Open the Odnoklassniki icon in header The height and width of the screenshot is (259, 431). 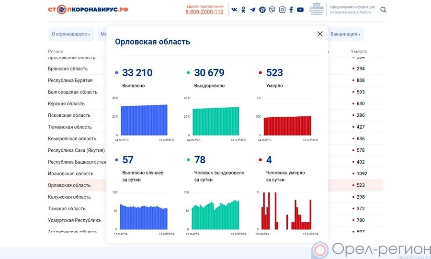tap(243, 10)
